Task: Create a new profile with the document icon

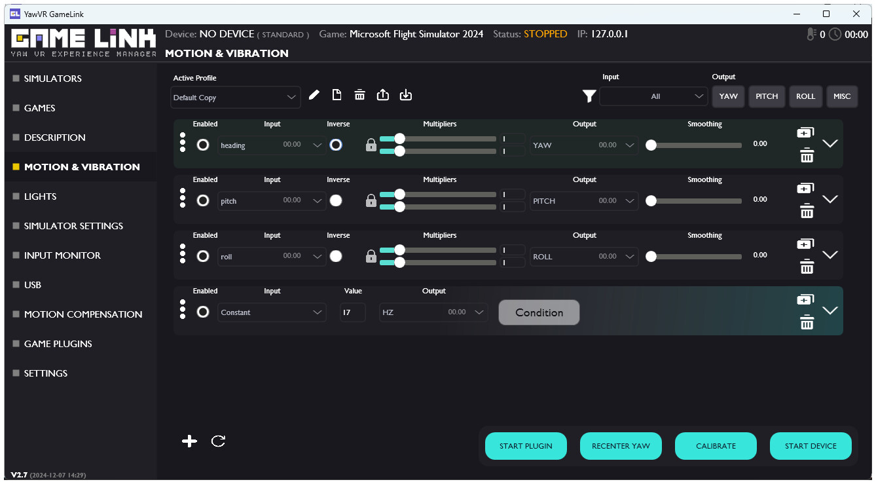Action: [x=337, y=95]
